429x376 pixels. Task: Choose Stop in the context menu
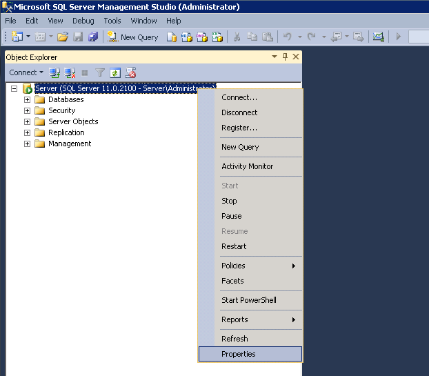[x=250, y=201]
